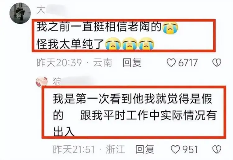The width and height of the screenshot is (233, 160).
Task: Click the 951 like count
Action: tap(190, 149)
